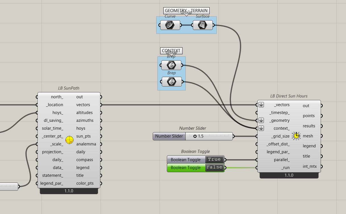Click the azimuths output on LB SunPath
Screen dimensions: 346x214
85,120
